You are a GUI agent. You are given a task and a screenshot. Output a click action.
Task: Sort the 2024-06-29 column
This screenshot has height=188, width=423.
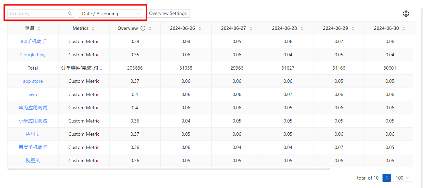[353, 29]
